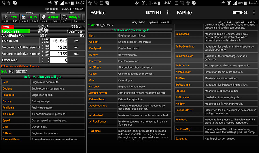Tap the AccelPedalPos 0% bar row
Screen dimensions: 259x153
click(x=43, y=35)
